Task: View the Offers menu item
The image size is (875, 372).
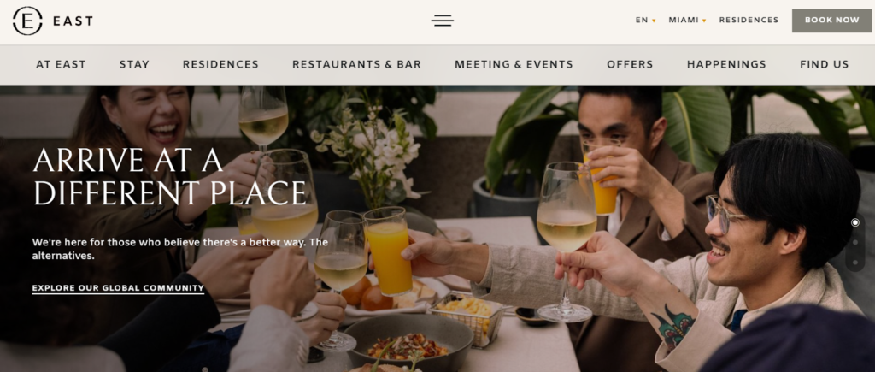Action: click(630, 64)
